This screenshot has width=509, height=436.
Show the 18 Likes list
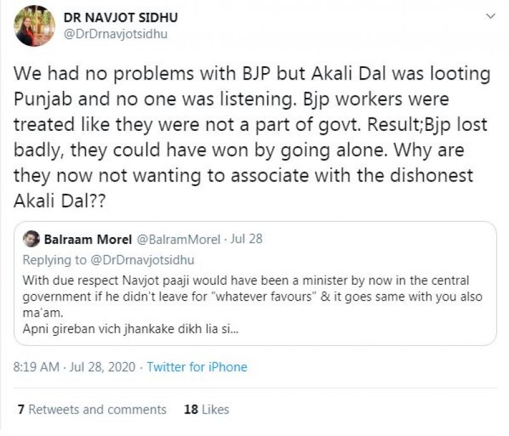point(206,409)
